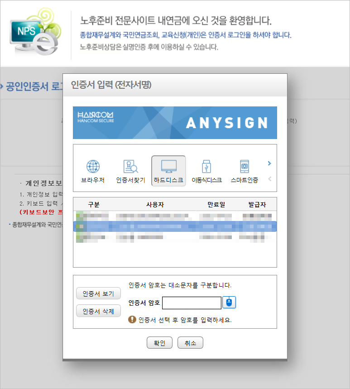Click 인증서 보기 button
The width and height of the screenshot is (350, 389).
tap(98, 293)
